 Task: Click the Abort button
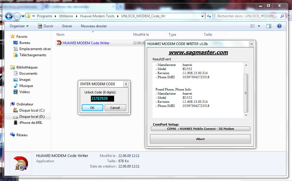point(200,139)
